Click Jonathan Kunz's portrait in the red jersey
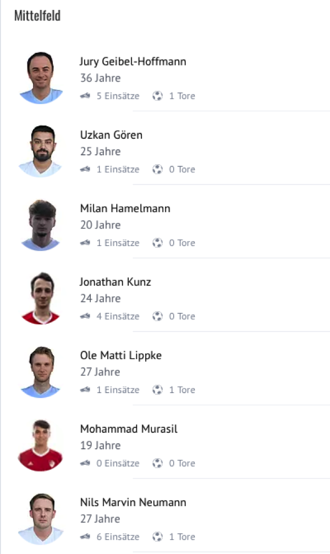330x554 pixels. (x=41, y=298)
